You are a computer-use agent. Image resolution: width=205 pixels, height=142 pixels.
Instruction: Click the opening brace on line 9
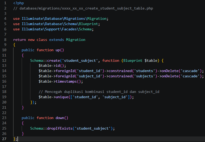[14, 45]
